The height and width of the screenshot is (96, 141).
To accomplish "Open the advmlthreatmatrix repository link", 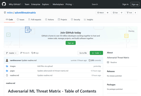I will click(x=25, y=13).
